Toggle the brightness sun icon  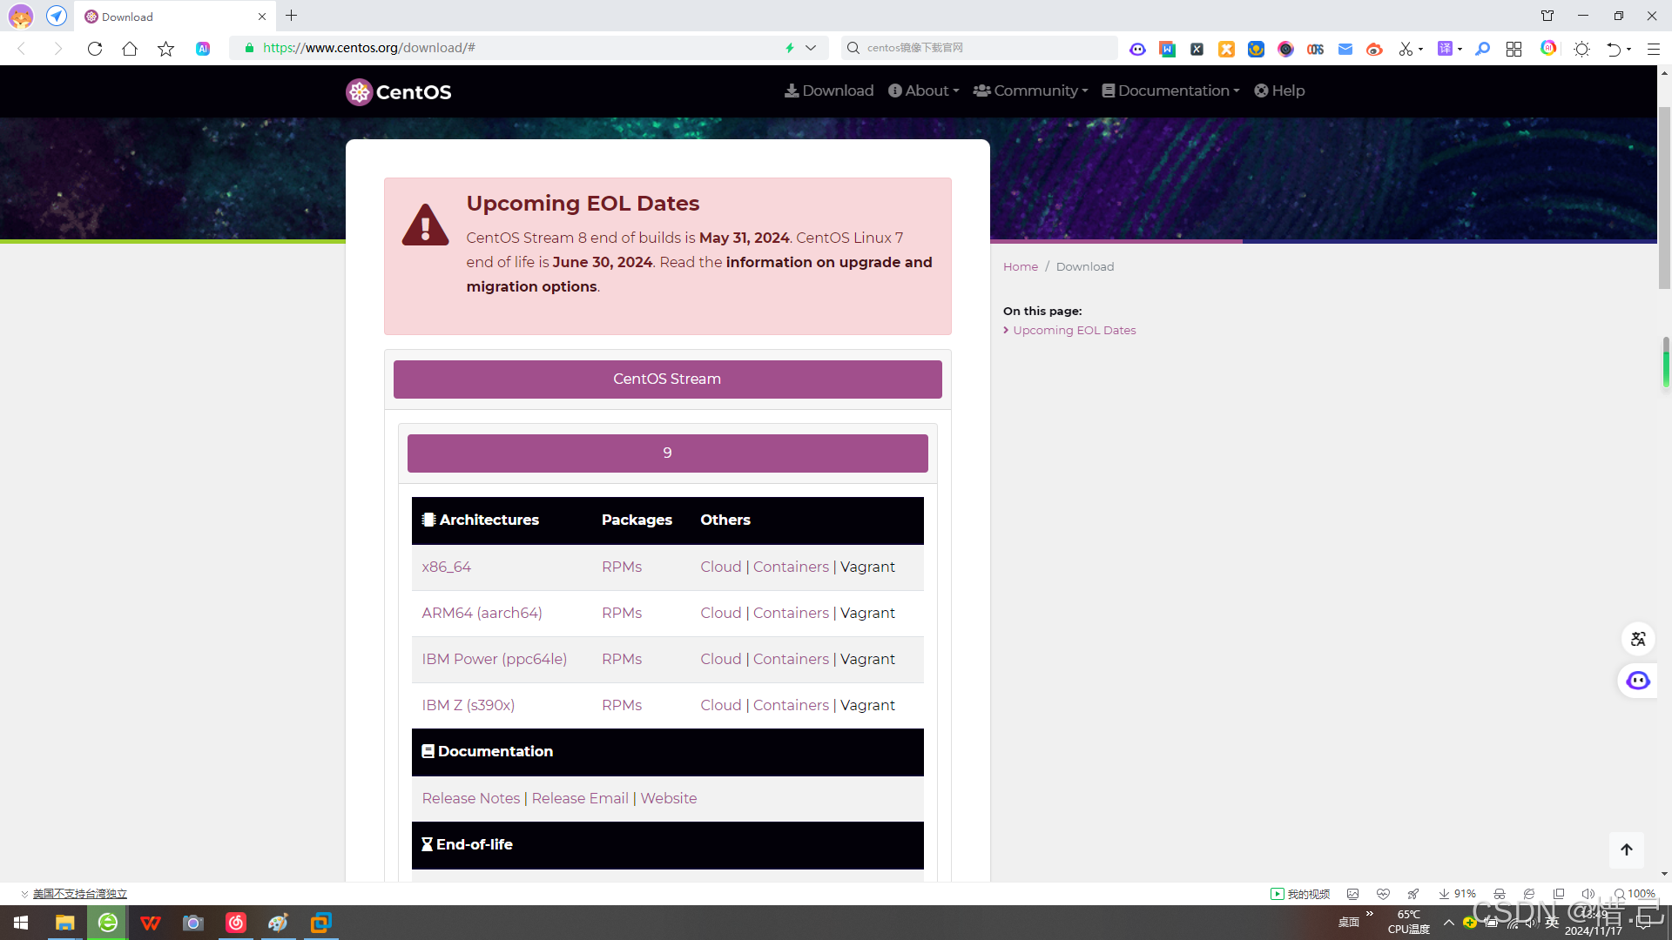pyautogui.click(x=1582, y=49)
